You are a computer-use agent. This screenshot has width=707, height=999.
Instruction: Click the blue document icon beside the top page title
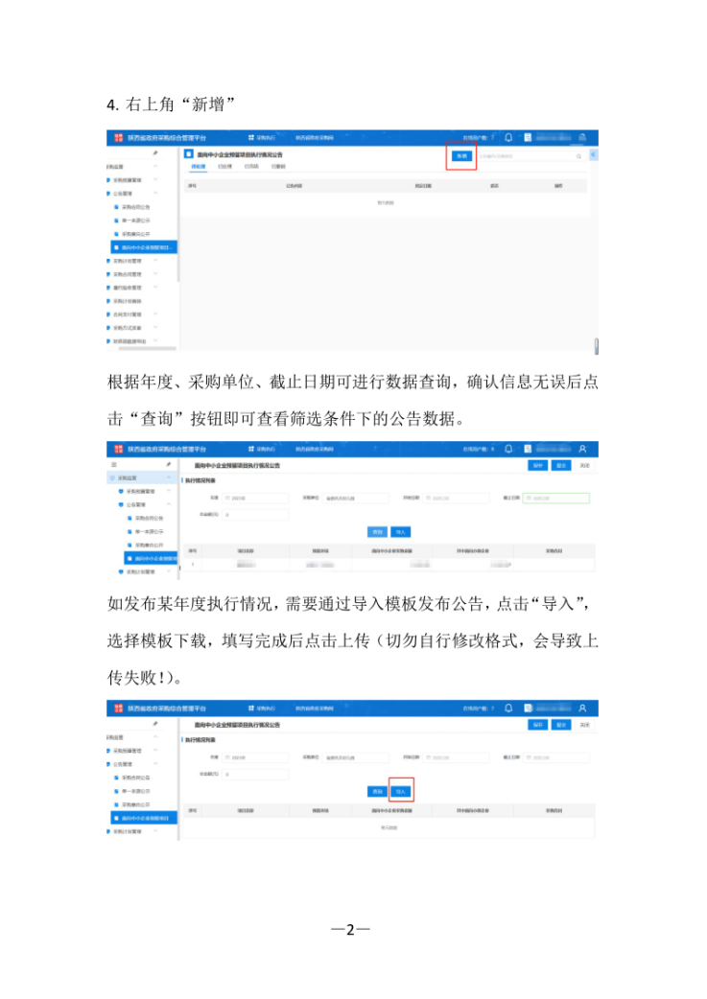(x=189, y=153)
